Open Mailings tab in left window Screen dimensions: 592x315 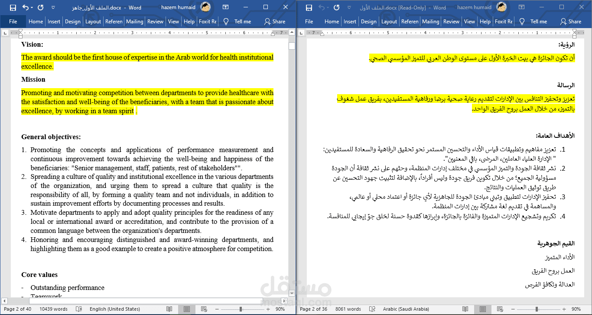click(135, 21)
